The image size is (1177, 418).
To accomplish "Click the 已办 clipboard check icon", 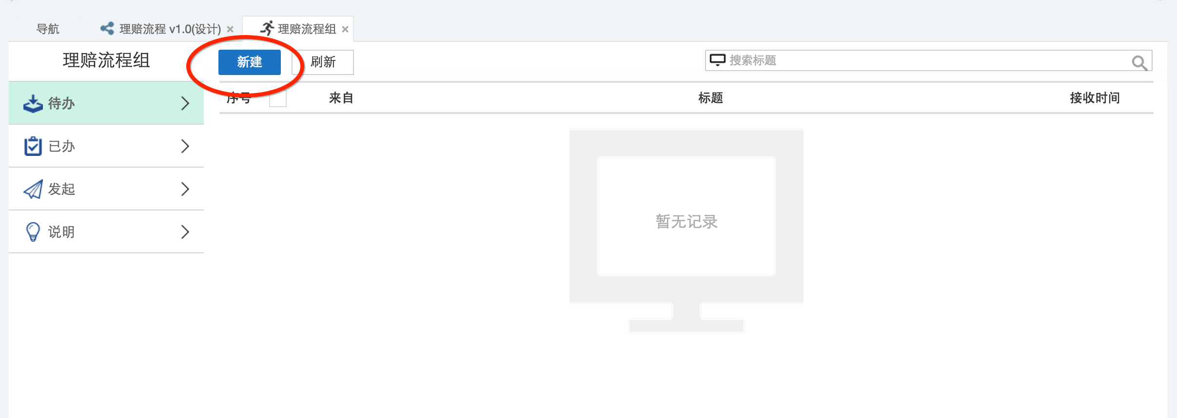I will point(33,146).
